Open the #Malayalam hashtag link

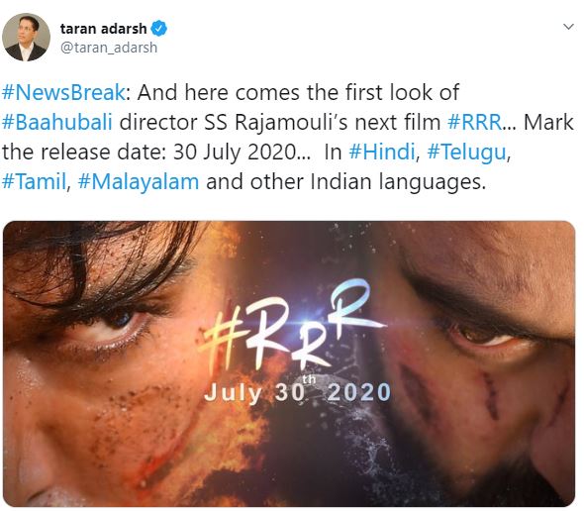click(139, 182)
